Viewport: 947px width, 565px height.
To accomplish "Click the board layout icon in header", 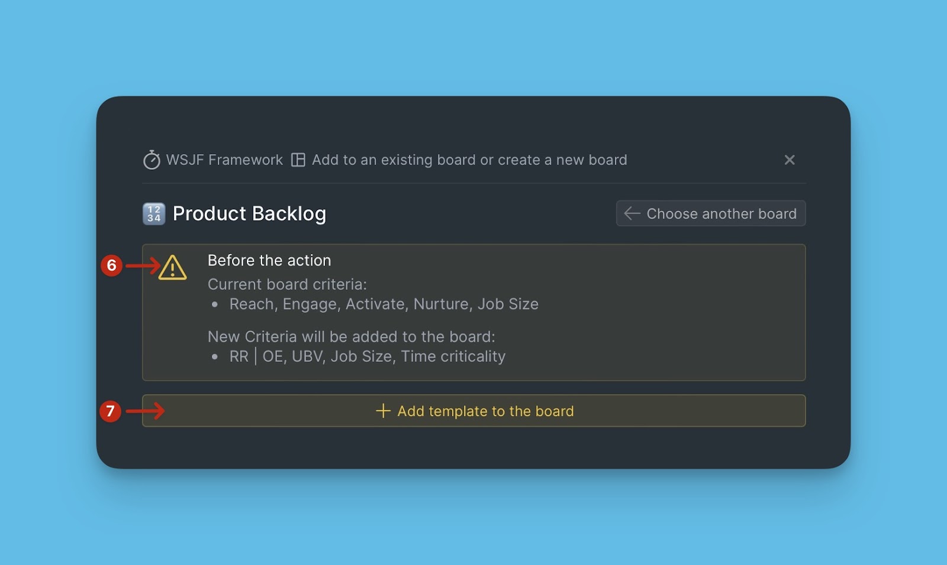I will click(298, 160).
